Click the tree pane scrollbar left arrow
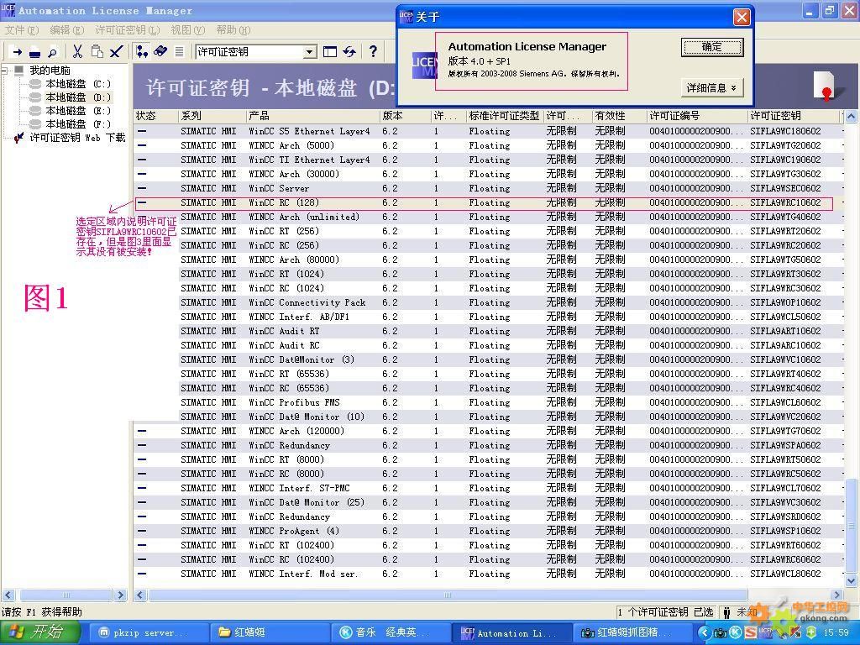 click(x=8, y=595)
